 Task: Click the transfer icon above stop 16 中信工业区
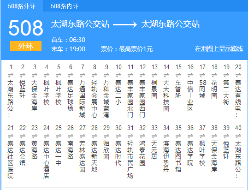190,75
